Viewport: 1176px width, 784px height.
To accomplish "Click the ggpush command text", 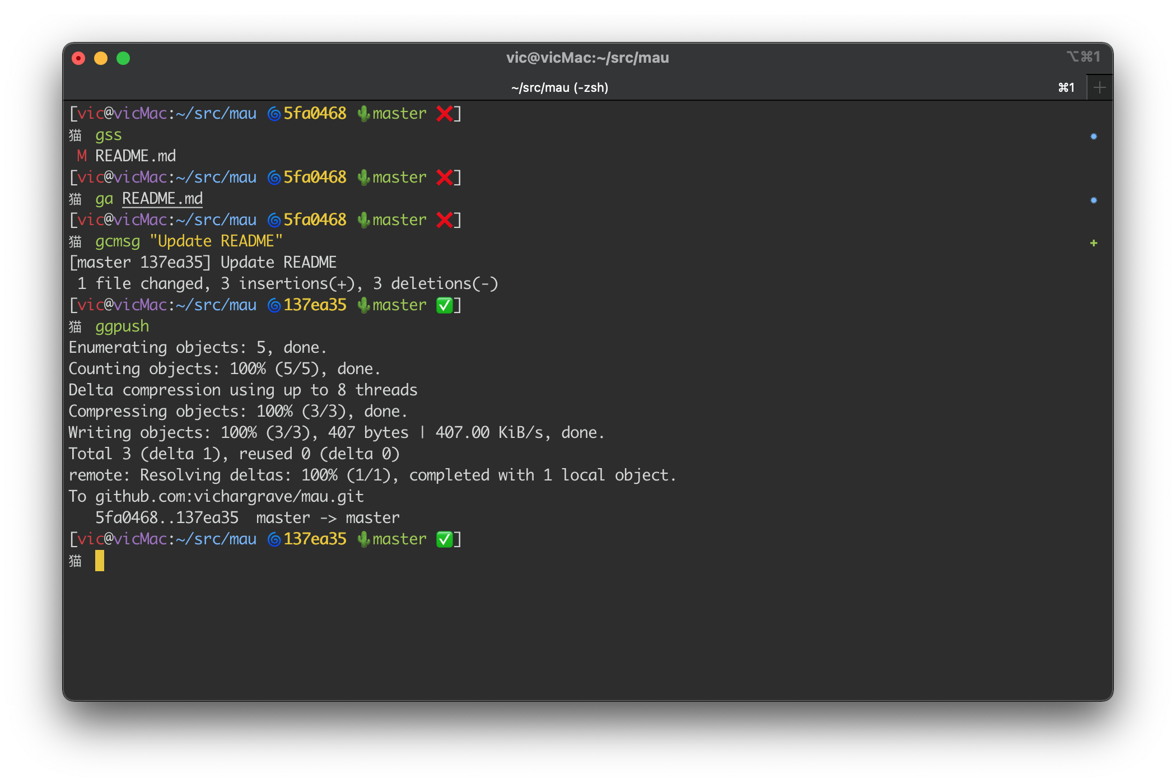I will click(x=122, y=326).
